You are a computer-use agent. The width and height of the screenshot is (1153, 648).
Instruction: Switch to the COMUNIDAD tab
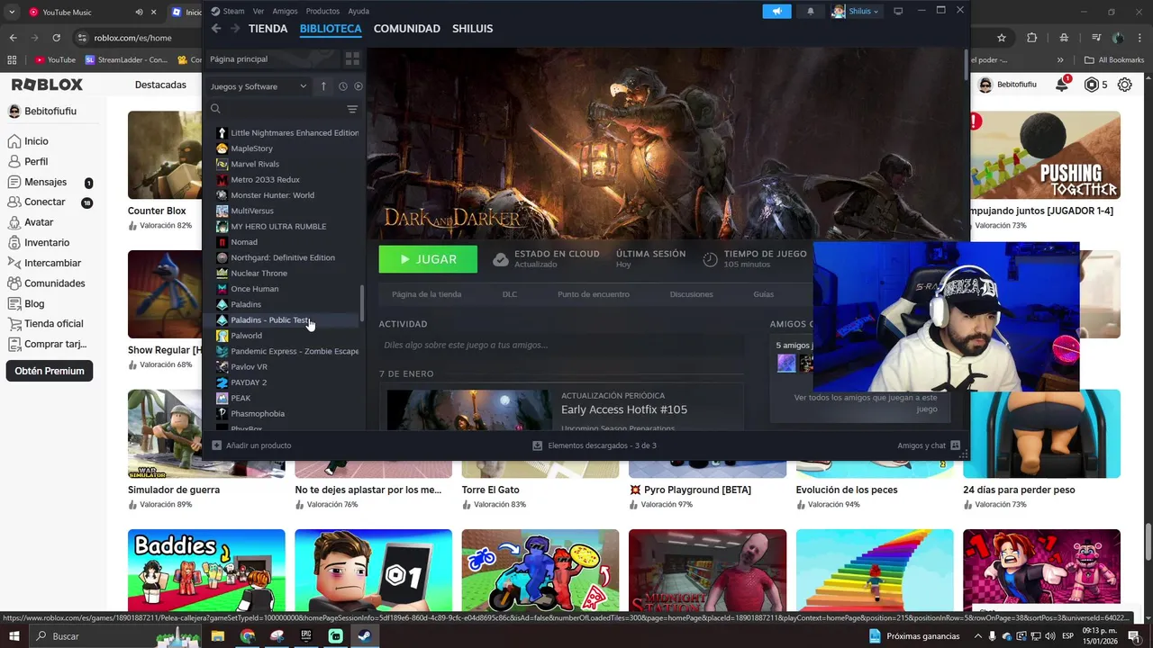[407, 29]
